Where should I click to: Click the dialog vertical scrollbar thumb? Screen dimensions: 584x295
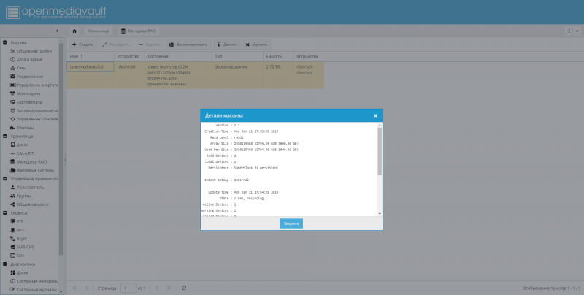(x=380, y=152)
